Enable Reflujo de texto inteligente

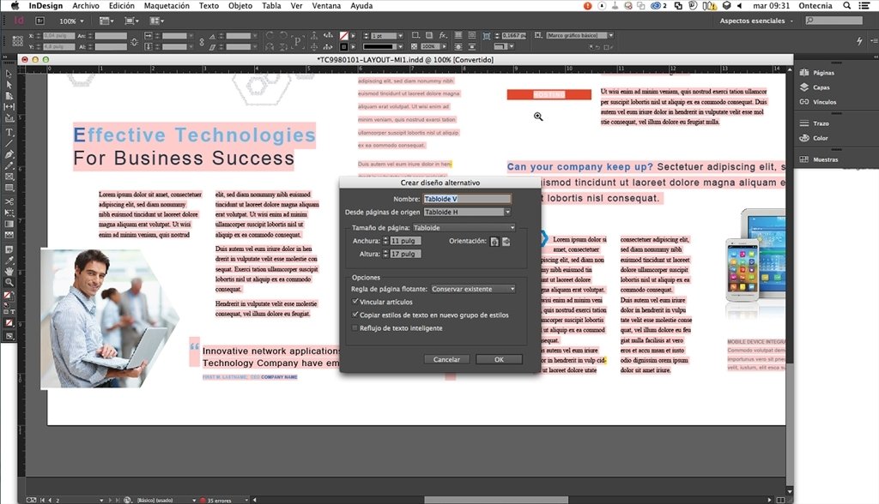pyautogui.click(x=355, y=327)
